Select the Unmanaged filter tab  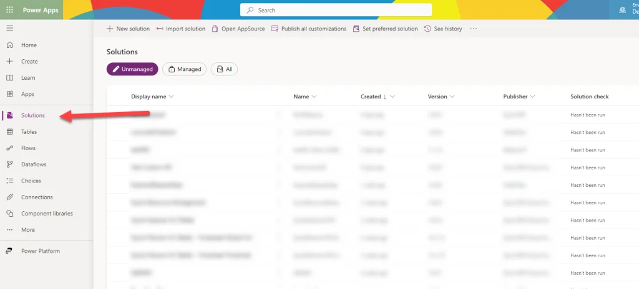tap(132, 69)
